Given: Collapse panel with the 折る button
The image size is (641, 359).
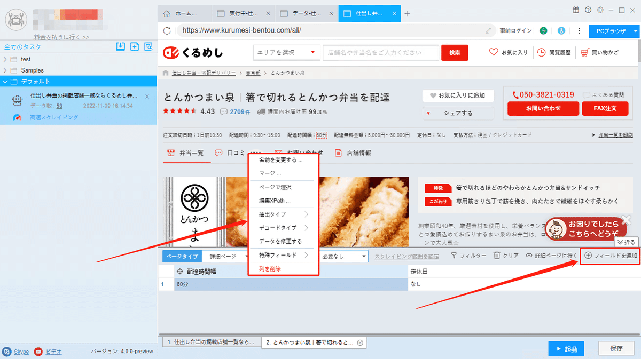Looking at the screenshot, I should [x=626, y=242].
